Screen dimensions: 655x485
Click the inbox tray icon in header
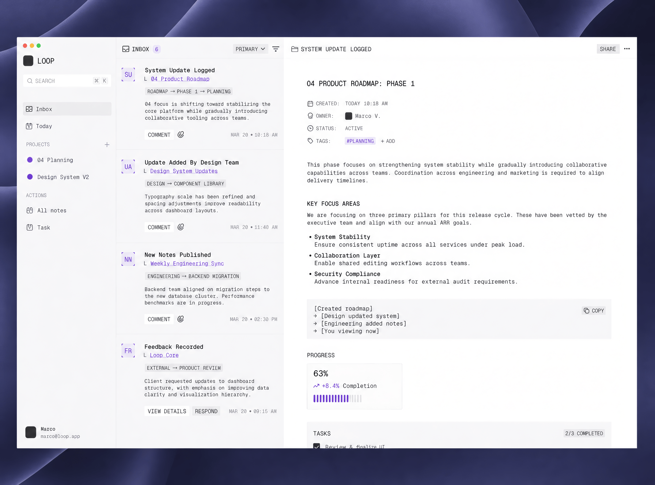[x=126, y=49]
